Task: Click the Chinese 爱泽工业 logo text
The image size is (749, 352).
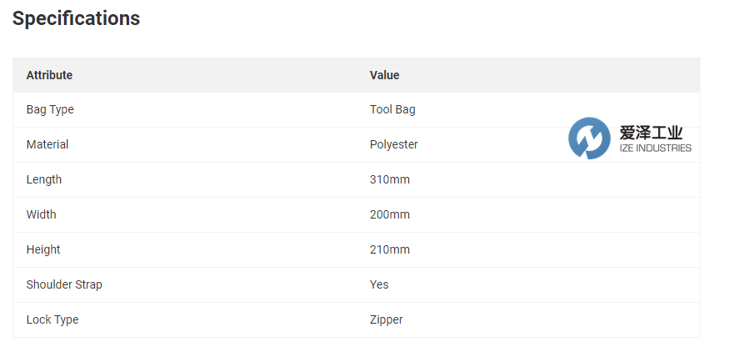Action: pos(652,133)
